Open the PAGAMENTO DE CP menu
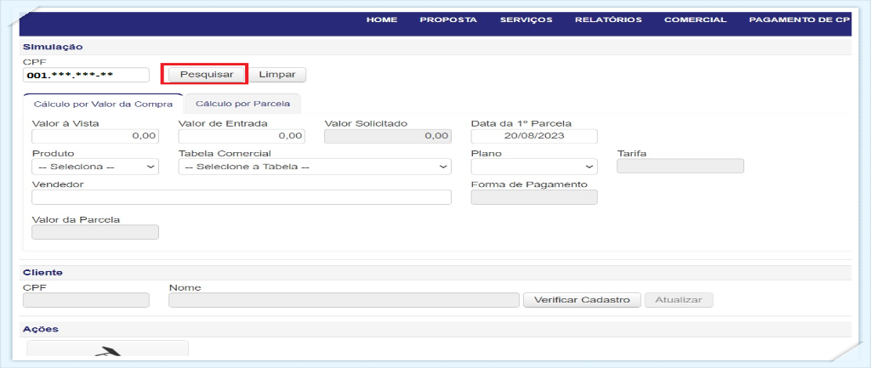This screenshot has height=368, width=871. pos(800,20)
